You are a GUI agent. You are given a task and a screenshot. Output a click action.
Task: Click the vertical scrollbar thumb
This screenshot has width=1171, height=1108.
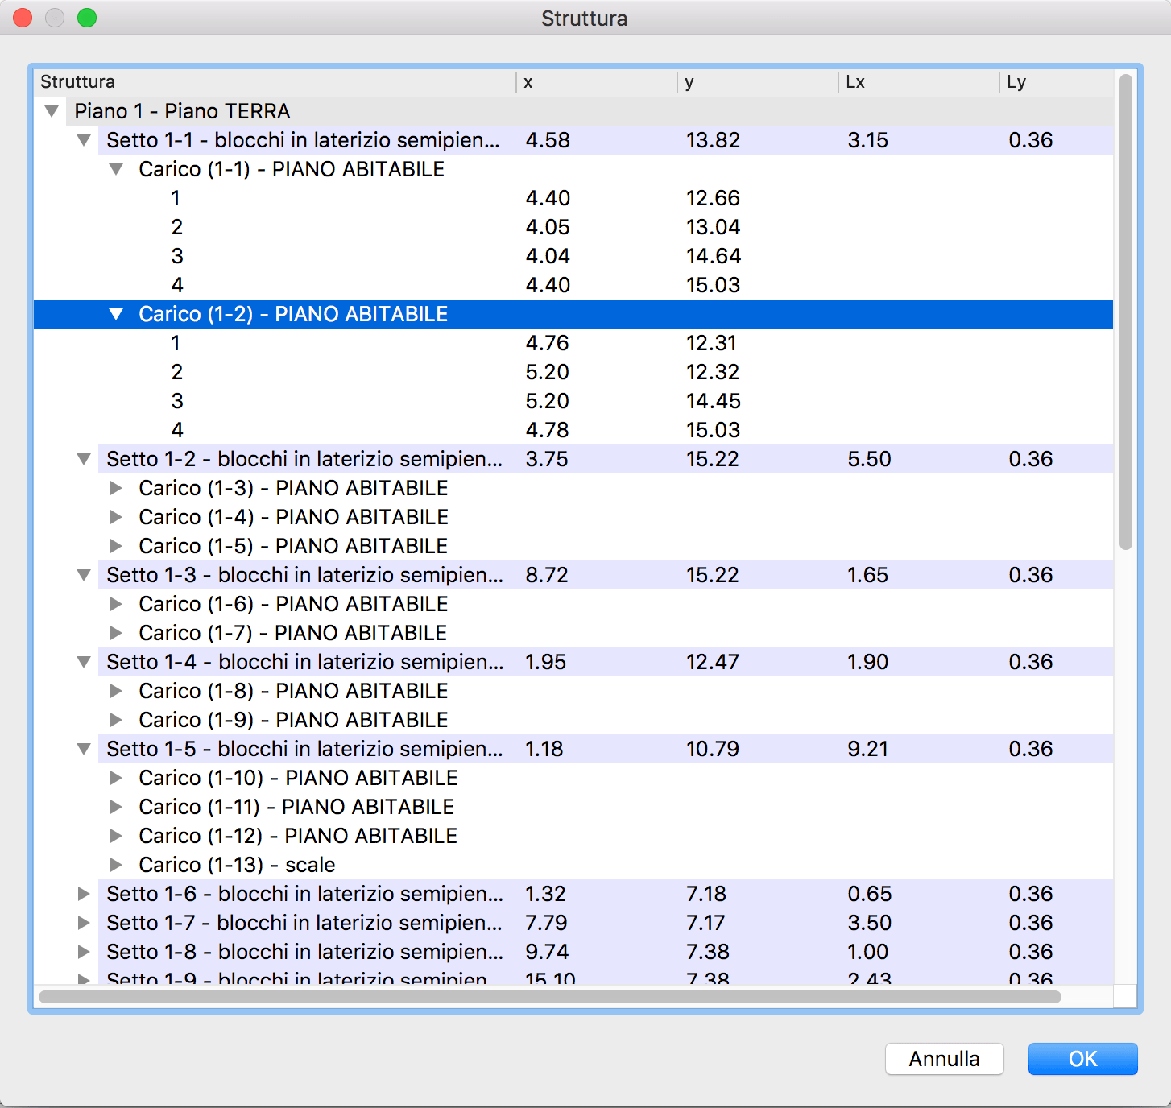pos(1126,312)
